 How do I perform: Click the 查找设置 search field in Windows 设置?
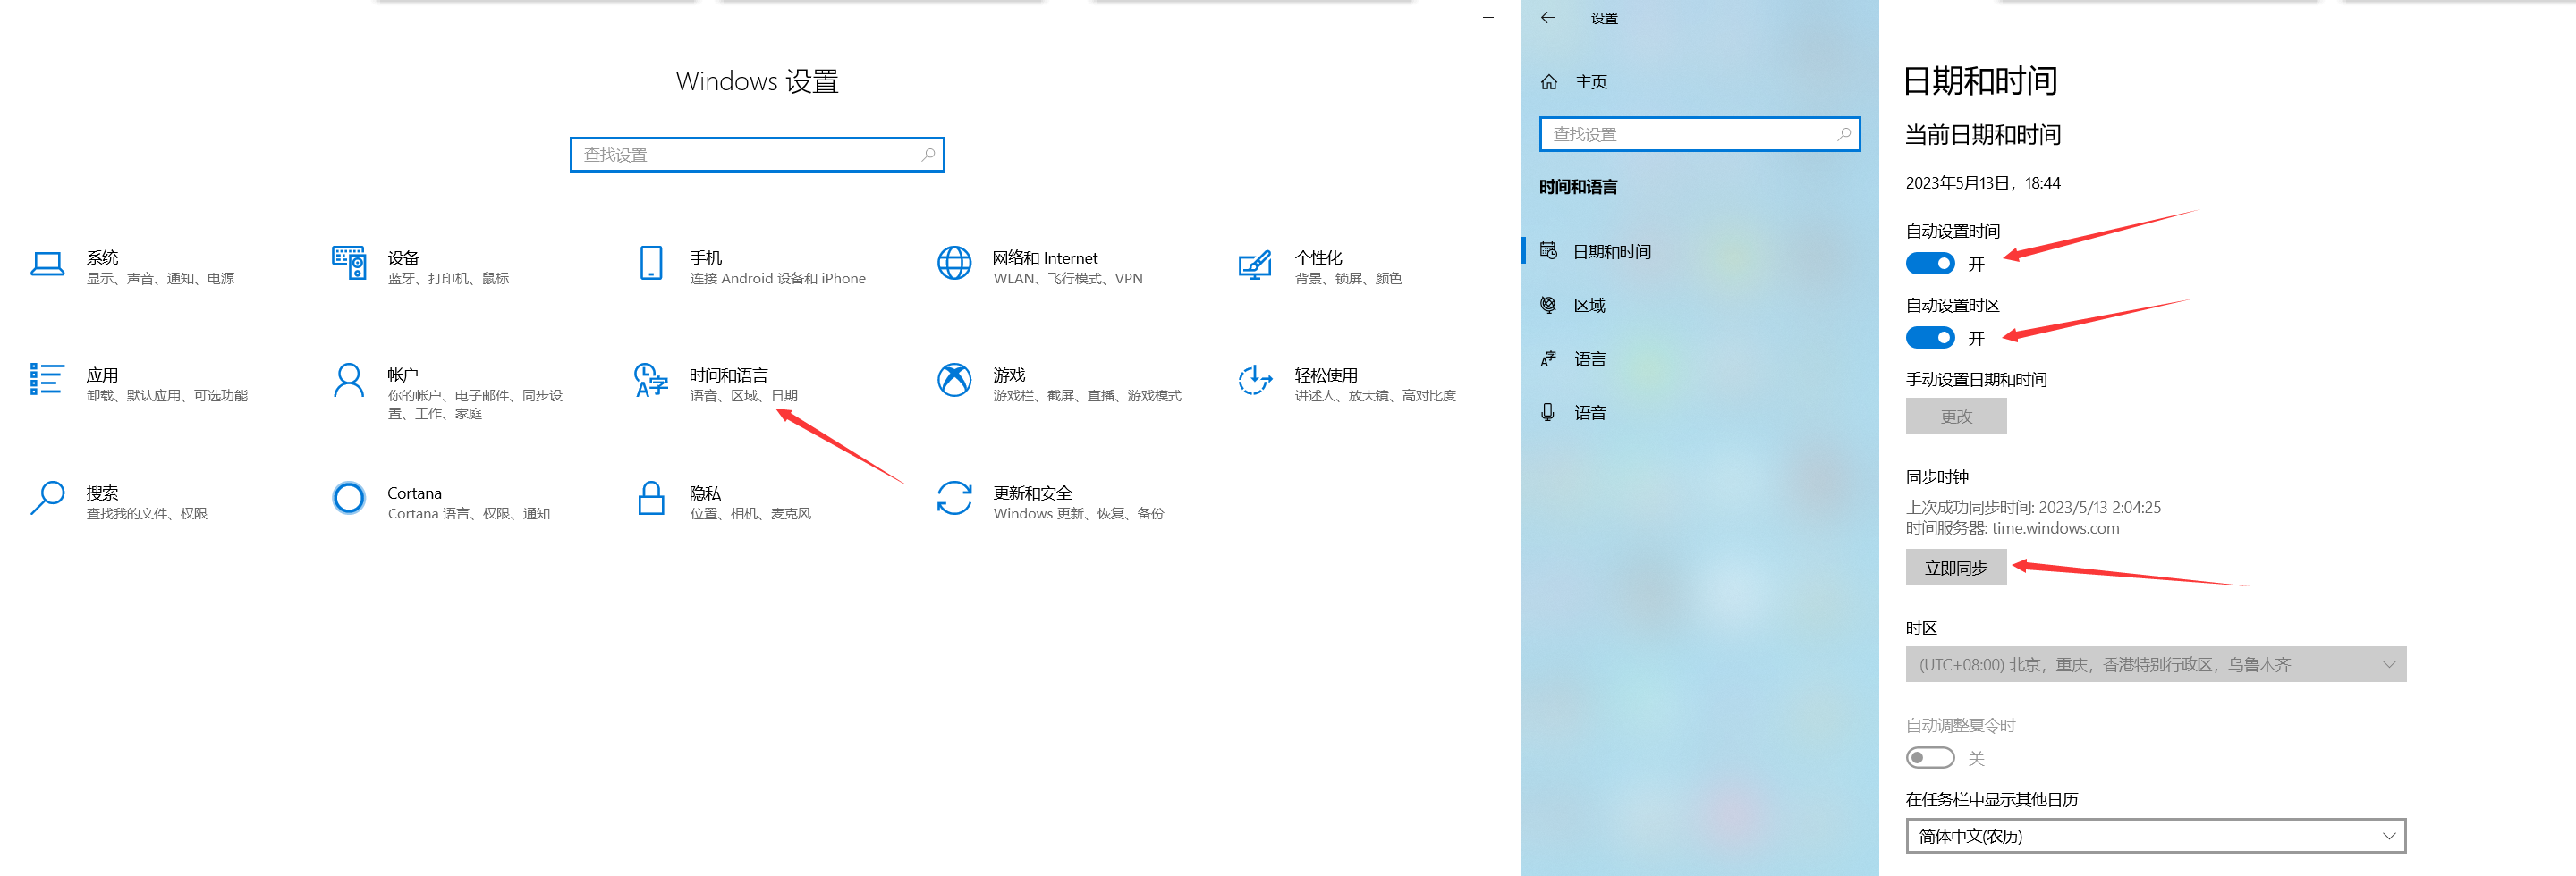(x=757, y=155)
